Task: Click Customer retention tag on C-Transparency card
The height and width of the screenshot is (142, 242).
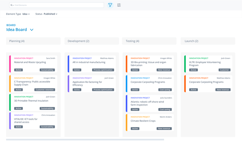Action: (45, 90)
